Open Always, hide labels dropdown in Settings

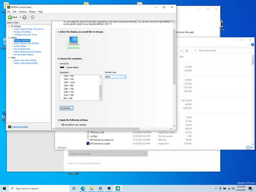(108, 154)
